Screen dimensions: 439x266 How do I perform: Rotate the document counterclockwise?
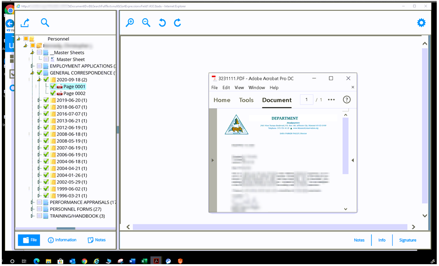(x=162, y=22)
